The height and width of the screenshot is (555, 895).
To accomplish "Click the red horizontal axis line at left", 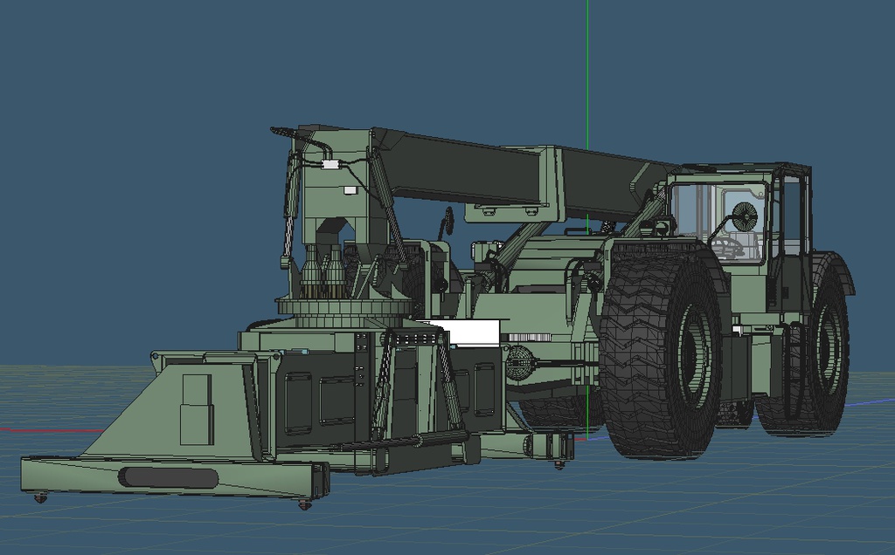I will pyautogui.click(x=52, y=430).
